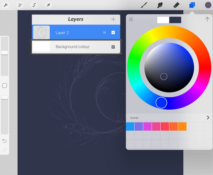Tap the up arrow in colour panel
Screen dimensions: 213x175
click(x=207, y=19)
